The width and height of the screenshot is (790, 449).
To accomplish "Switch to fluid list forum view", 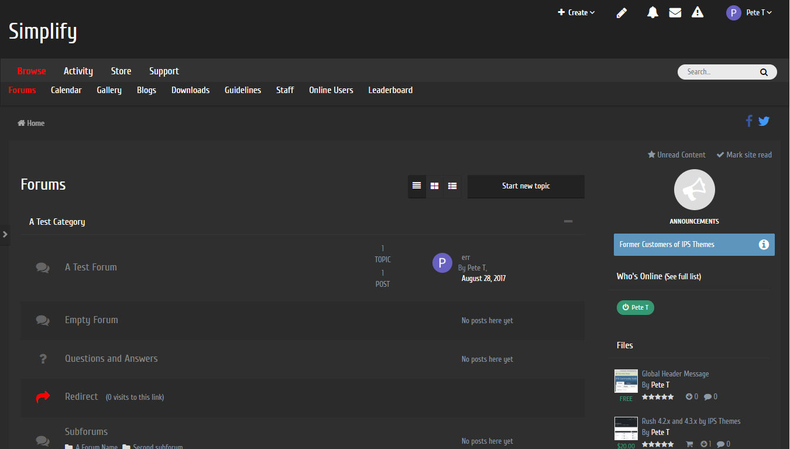I will 452,186.
